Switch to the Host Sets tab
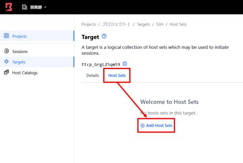 [117, 76]
